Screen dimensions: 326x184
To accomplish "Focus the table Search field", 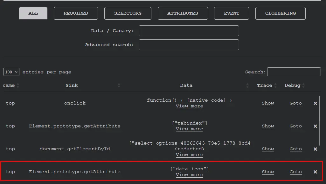I will (294, 72).
